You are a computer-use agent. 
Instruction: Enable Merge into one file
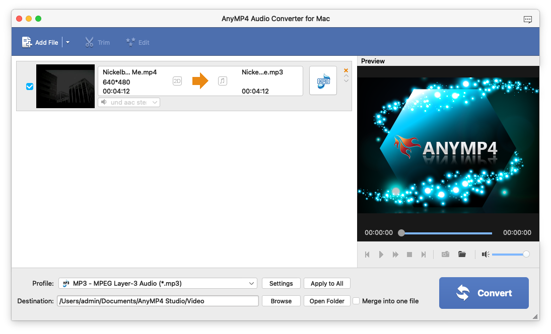pos(356,301)
